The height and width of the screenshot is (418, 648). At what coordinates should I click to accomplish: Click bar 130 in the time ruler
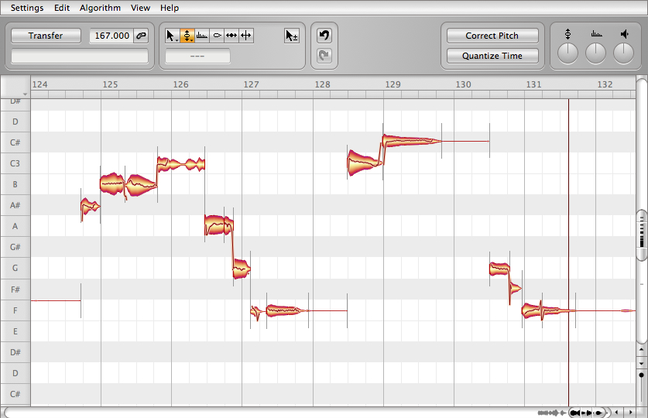click(x=463, y=84)
